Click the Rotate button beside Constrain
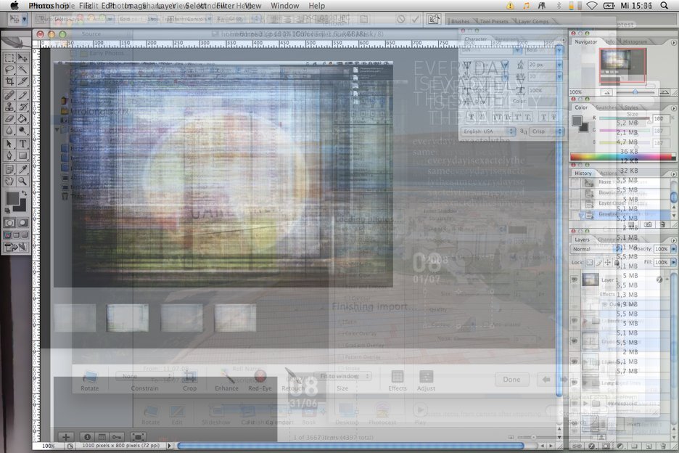 [x=90, y=380]
